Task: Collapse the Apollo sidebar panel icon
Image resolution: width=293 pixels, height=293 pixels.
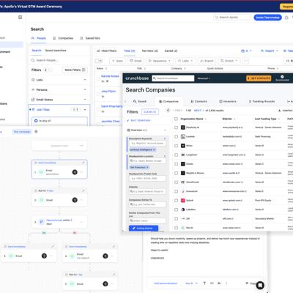Action: click(x=21, y=18)
